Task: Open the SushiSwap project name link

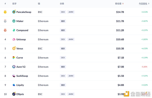Action: (22, 76)
